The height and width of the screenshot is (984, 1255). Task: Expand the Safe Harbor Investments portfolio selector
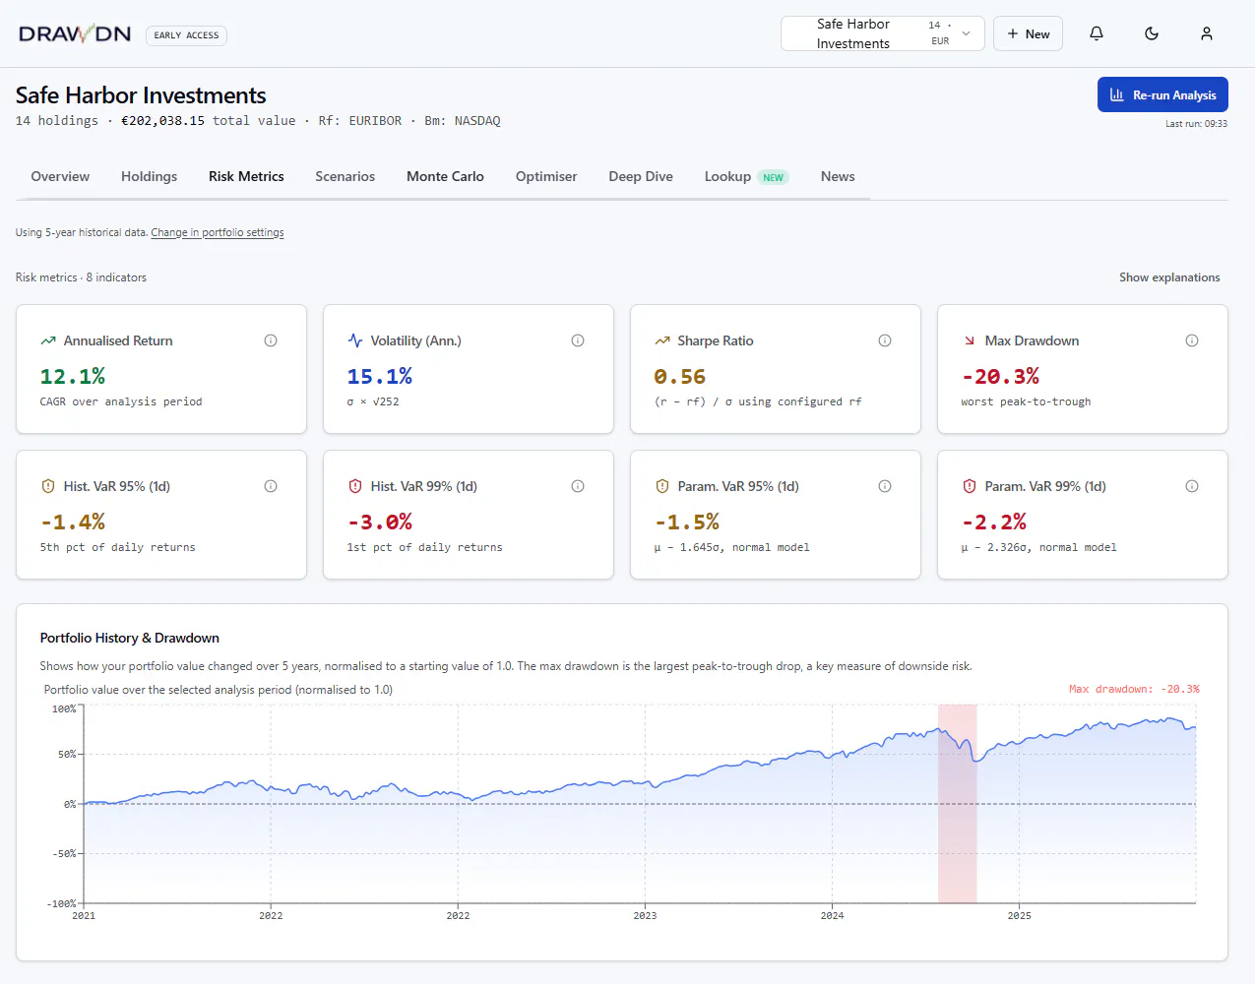(882, 33)
